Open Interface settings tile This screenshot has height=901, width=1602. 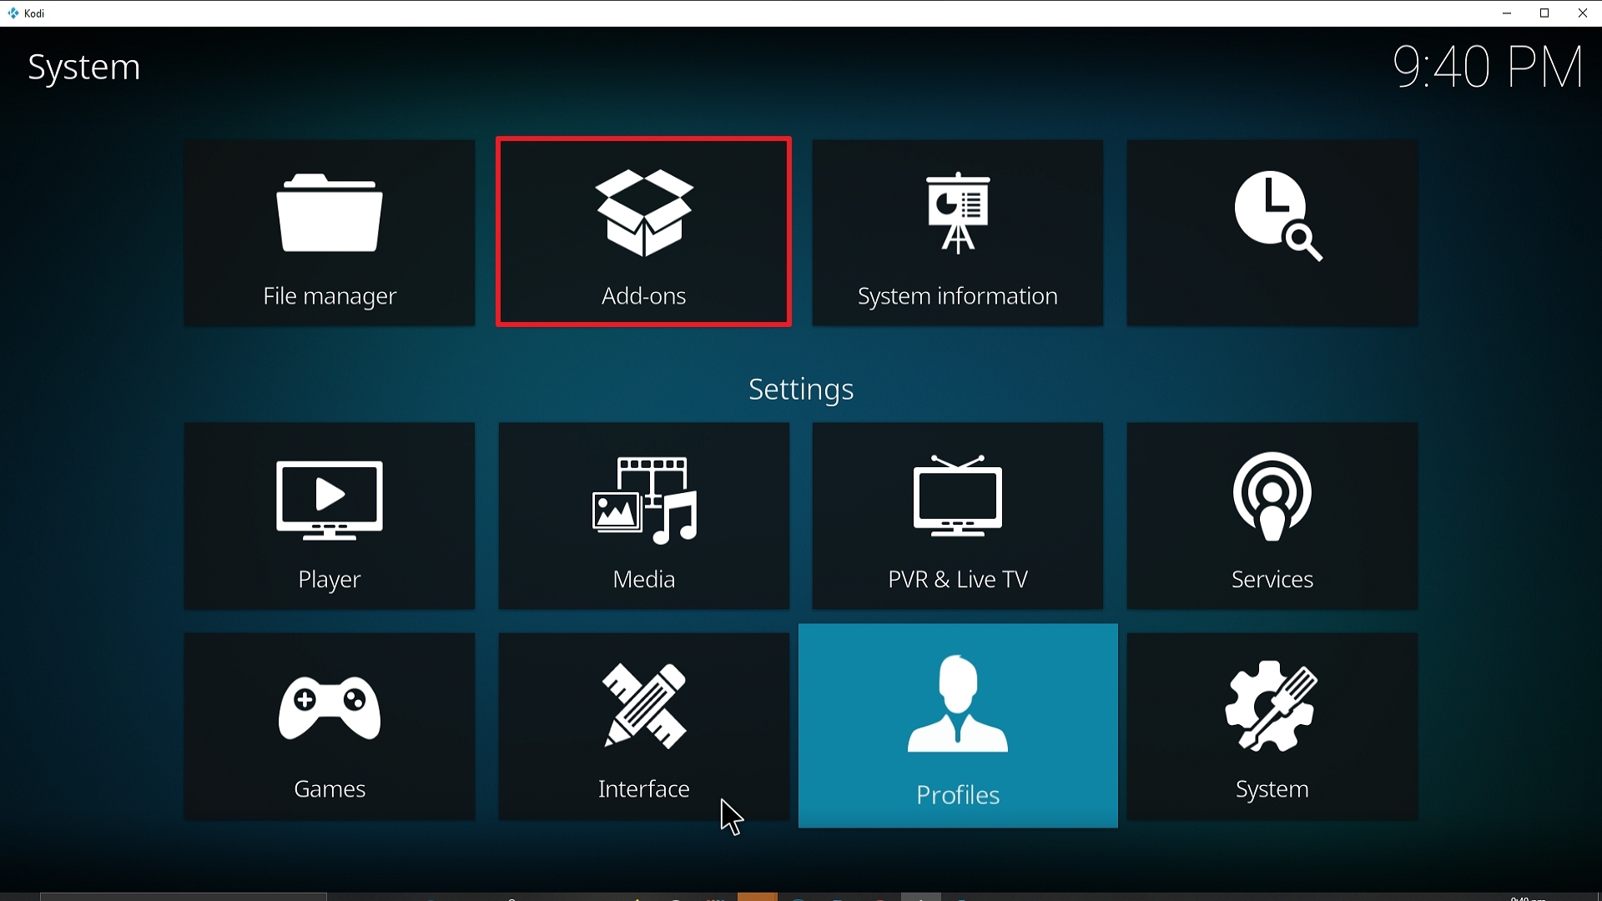644,726
